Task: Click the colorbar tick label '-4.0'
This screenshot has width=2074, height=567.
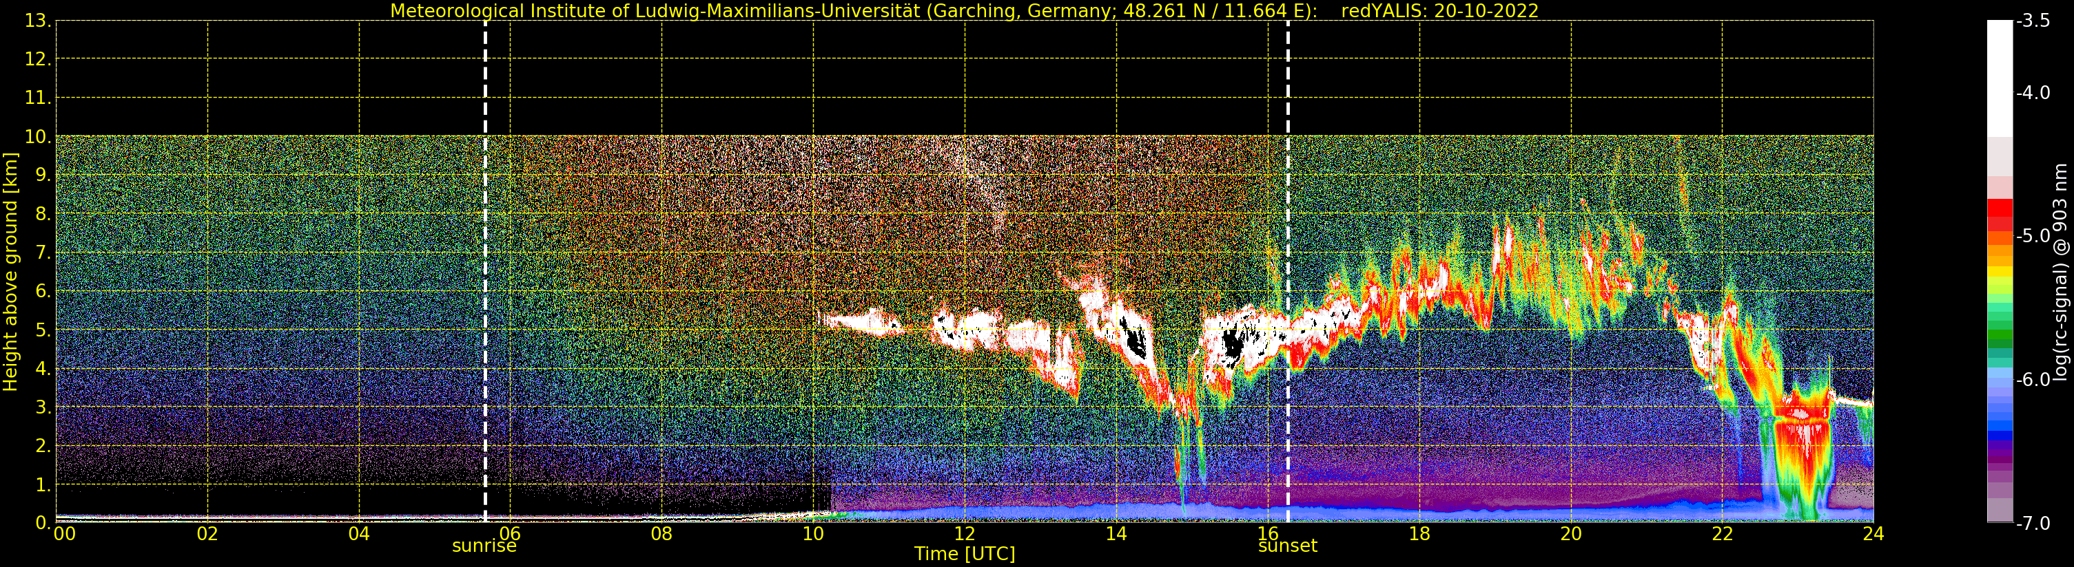Action: coord(2033,92)
